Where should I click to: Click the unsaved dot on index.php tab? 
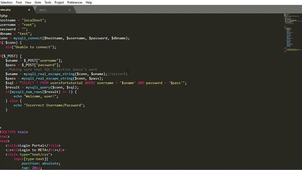click(29, 9)
